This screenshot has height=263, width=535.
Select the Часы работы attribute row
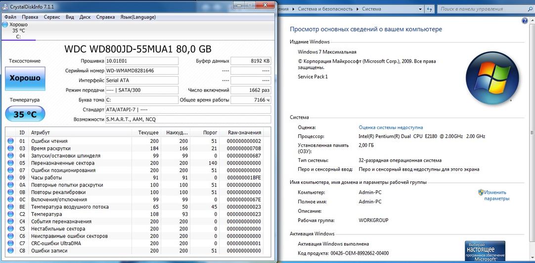click(x=135, y=177)
